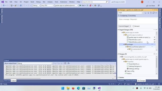Click the Hot Reload flame icon
Image resolution: width=162 pixels, height=91 pixels.
pos(90,6)
